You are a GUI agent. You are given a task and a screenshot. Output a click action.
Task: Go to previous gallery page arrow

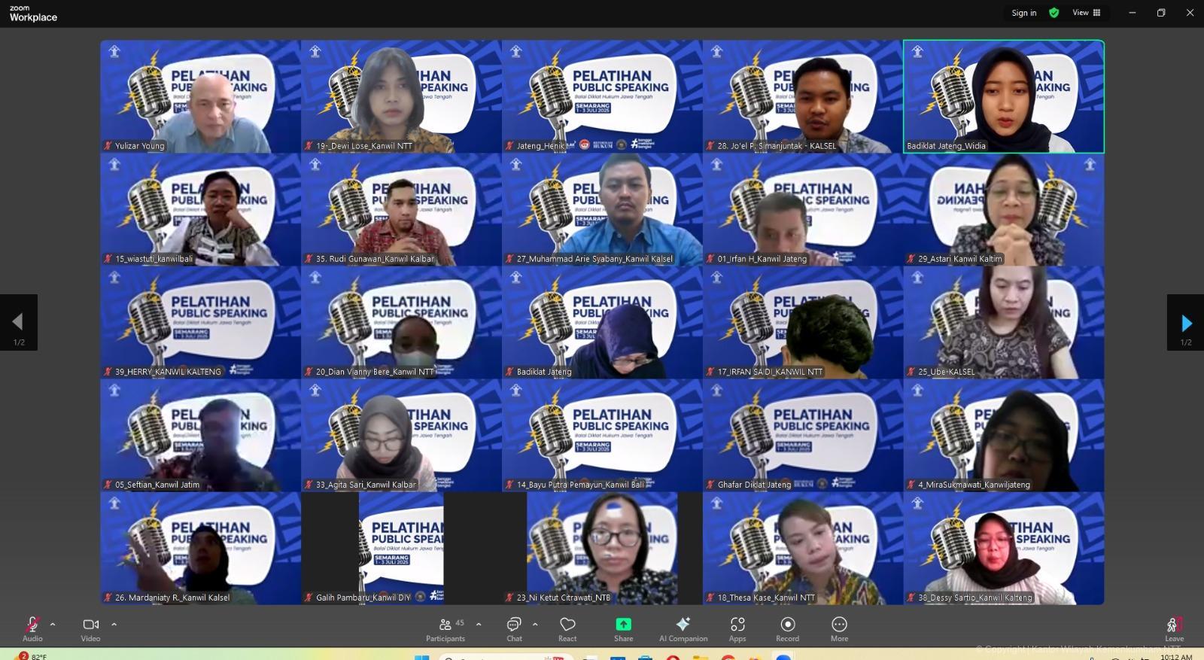point(19,323)
